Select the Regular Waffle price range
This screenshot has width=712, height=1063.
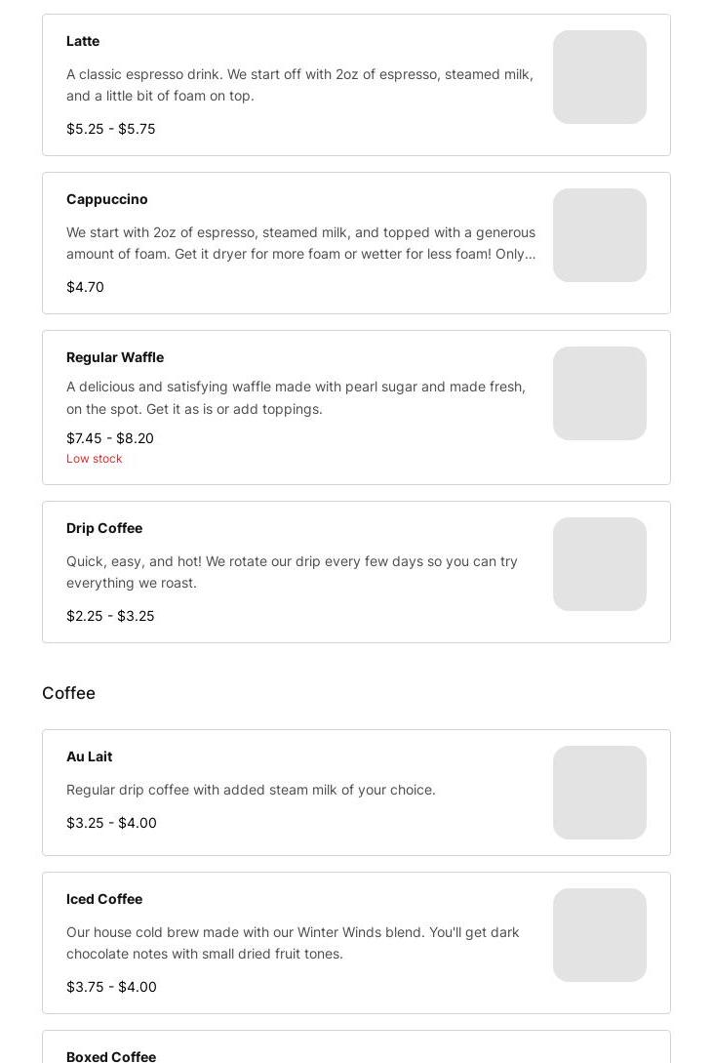pos(110,438)
